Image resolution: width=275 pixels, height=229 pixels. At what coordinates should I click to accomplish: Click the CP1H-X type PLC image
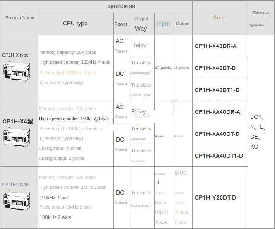click(x=17, y=71)
